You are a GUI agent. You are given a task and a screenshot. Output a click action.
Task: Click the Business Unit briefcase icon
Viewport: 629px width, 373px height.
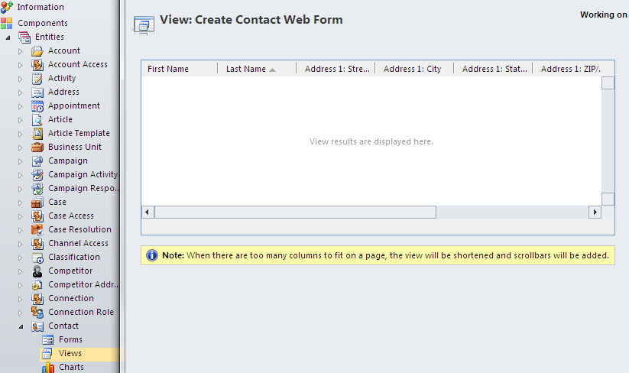(37, 148)
